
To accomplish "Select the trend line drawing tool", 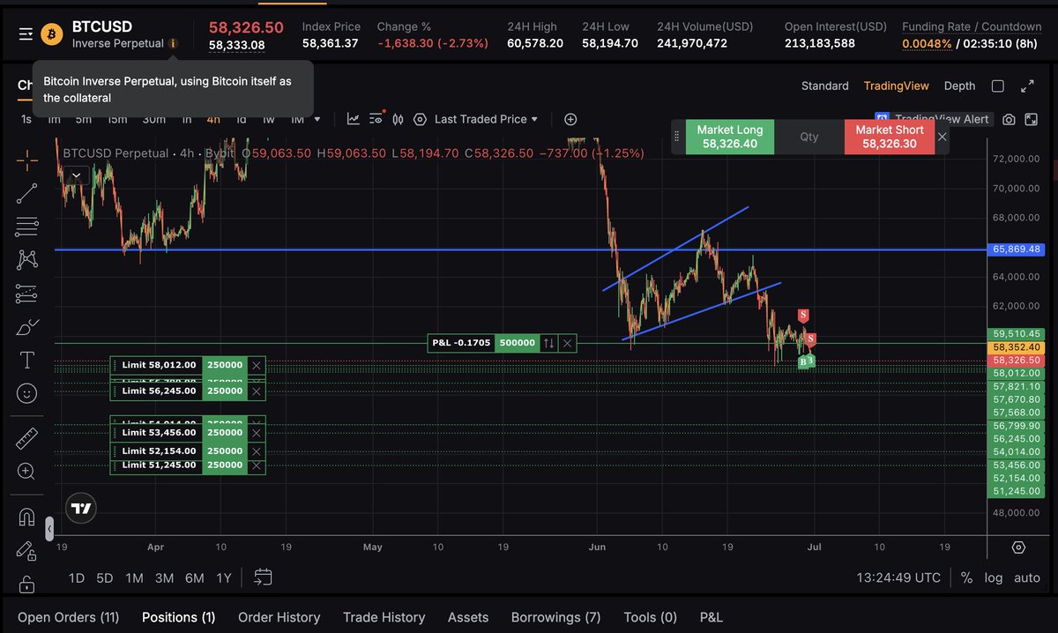I will [27, 193].
